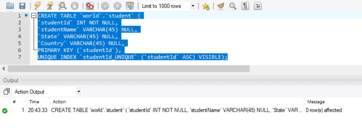The width and height of the screenshot is (362, 132).
Task: Toggle invisible characters pilcrow icon
Action: coord(245,6)
